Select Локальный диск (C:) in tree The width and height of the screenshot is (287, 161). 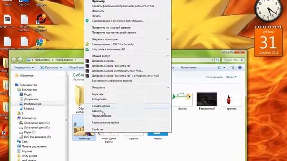[37, 123]
